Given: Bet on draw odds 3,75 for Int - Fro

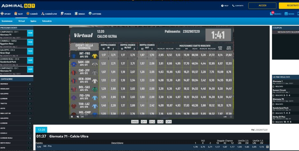Looking at the screenshot, I should pyautogui.click(x=203, y=147).
